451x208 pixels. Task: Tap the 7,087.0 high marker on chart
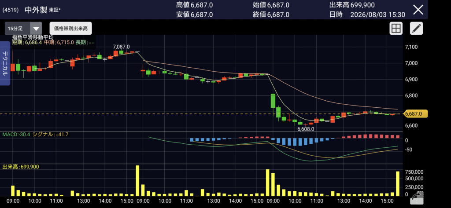(x=121, y=47)
